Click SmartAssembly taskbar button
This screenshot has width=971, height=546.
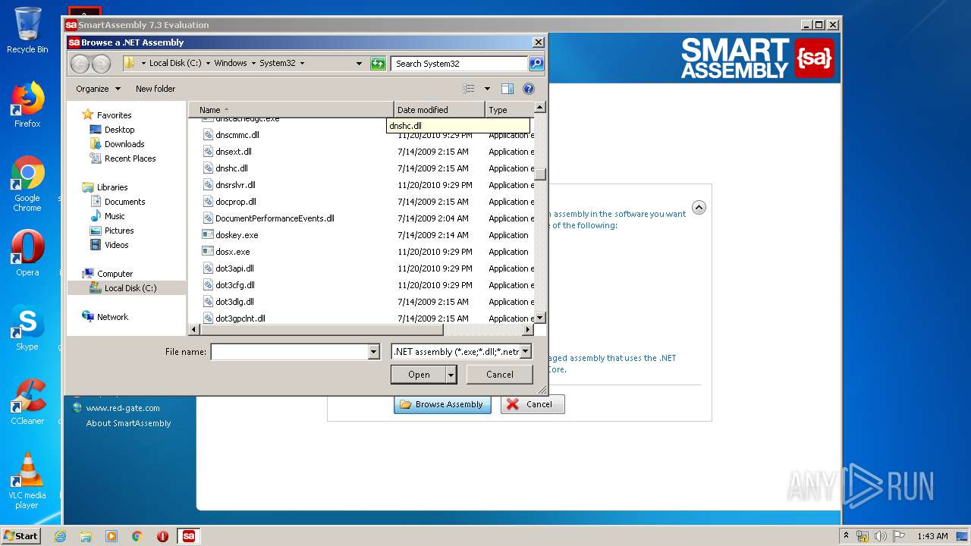[188, 536]
